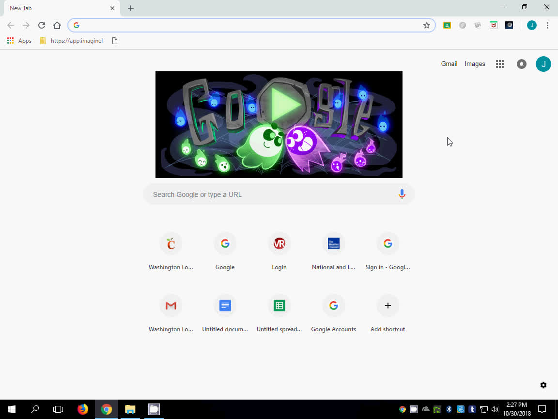Open the Login VR shortcut tile

pyautogui.click(x=279, y=251)
